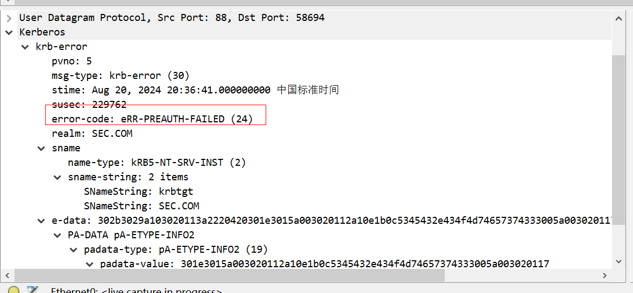
Task: Collapse the PA-DATA pA-ETYPE-INFO2 node
Action: [x=57, y=235]
